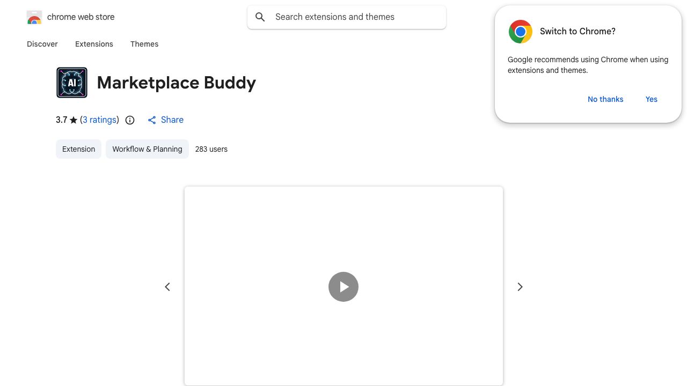The width and height of the screenshot is (687, 386).
Task: Dismiss popup with No thanks
Action: click(605, 99)
